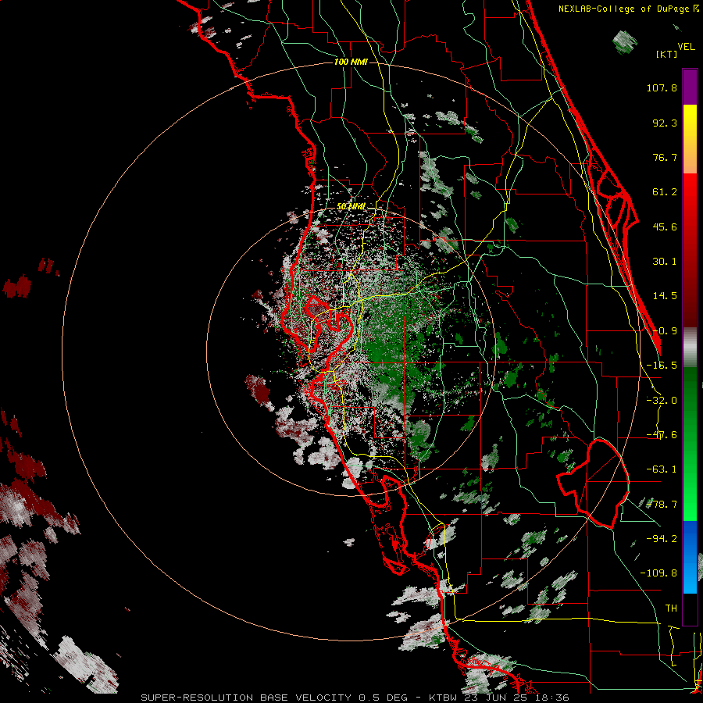
Task: Click the 50 NMI range ring label
Action: (x=351, y=206)
